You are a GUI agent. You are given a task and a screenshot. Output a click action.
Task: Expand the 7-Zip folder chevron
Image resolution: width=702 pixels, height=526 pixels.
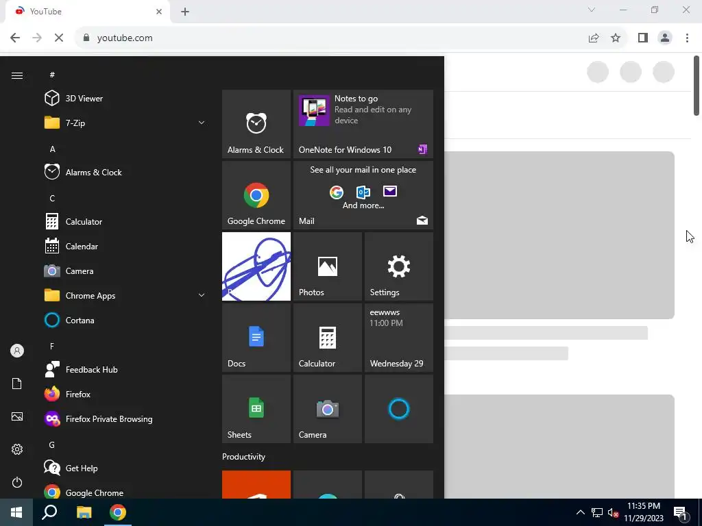pyautogui.click(x=202, y=123)
